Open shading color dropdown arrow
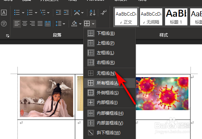 [80, 24]
